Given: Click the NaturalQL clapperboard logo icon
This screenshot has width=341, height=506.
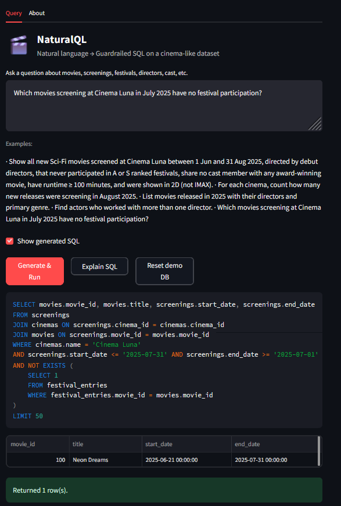Looking at the screenshot, I should (x=19, y=45).
